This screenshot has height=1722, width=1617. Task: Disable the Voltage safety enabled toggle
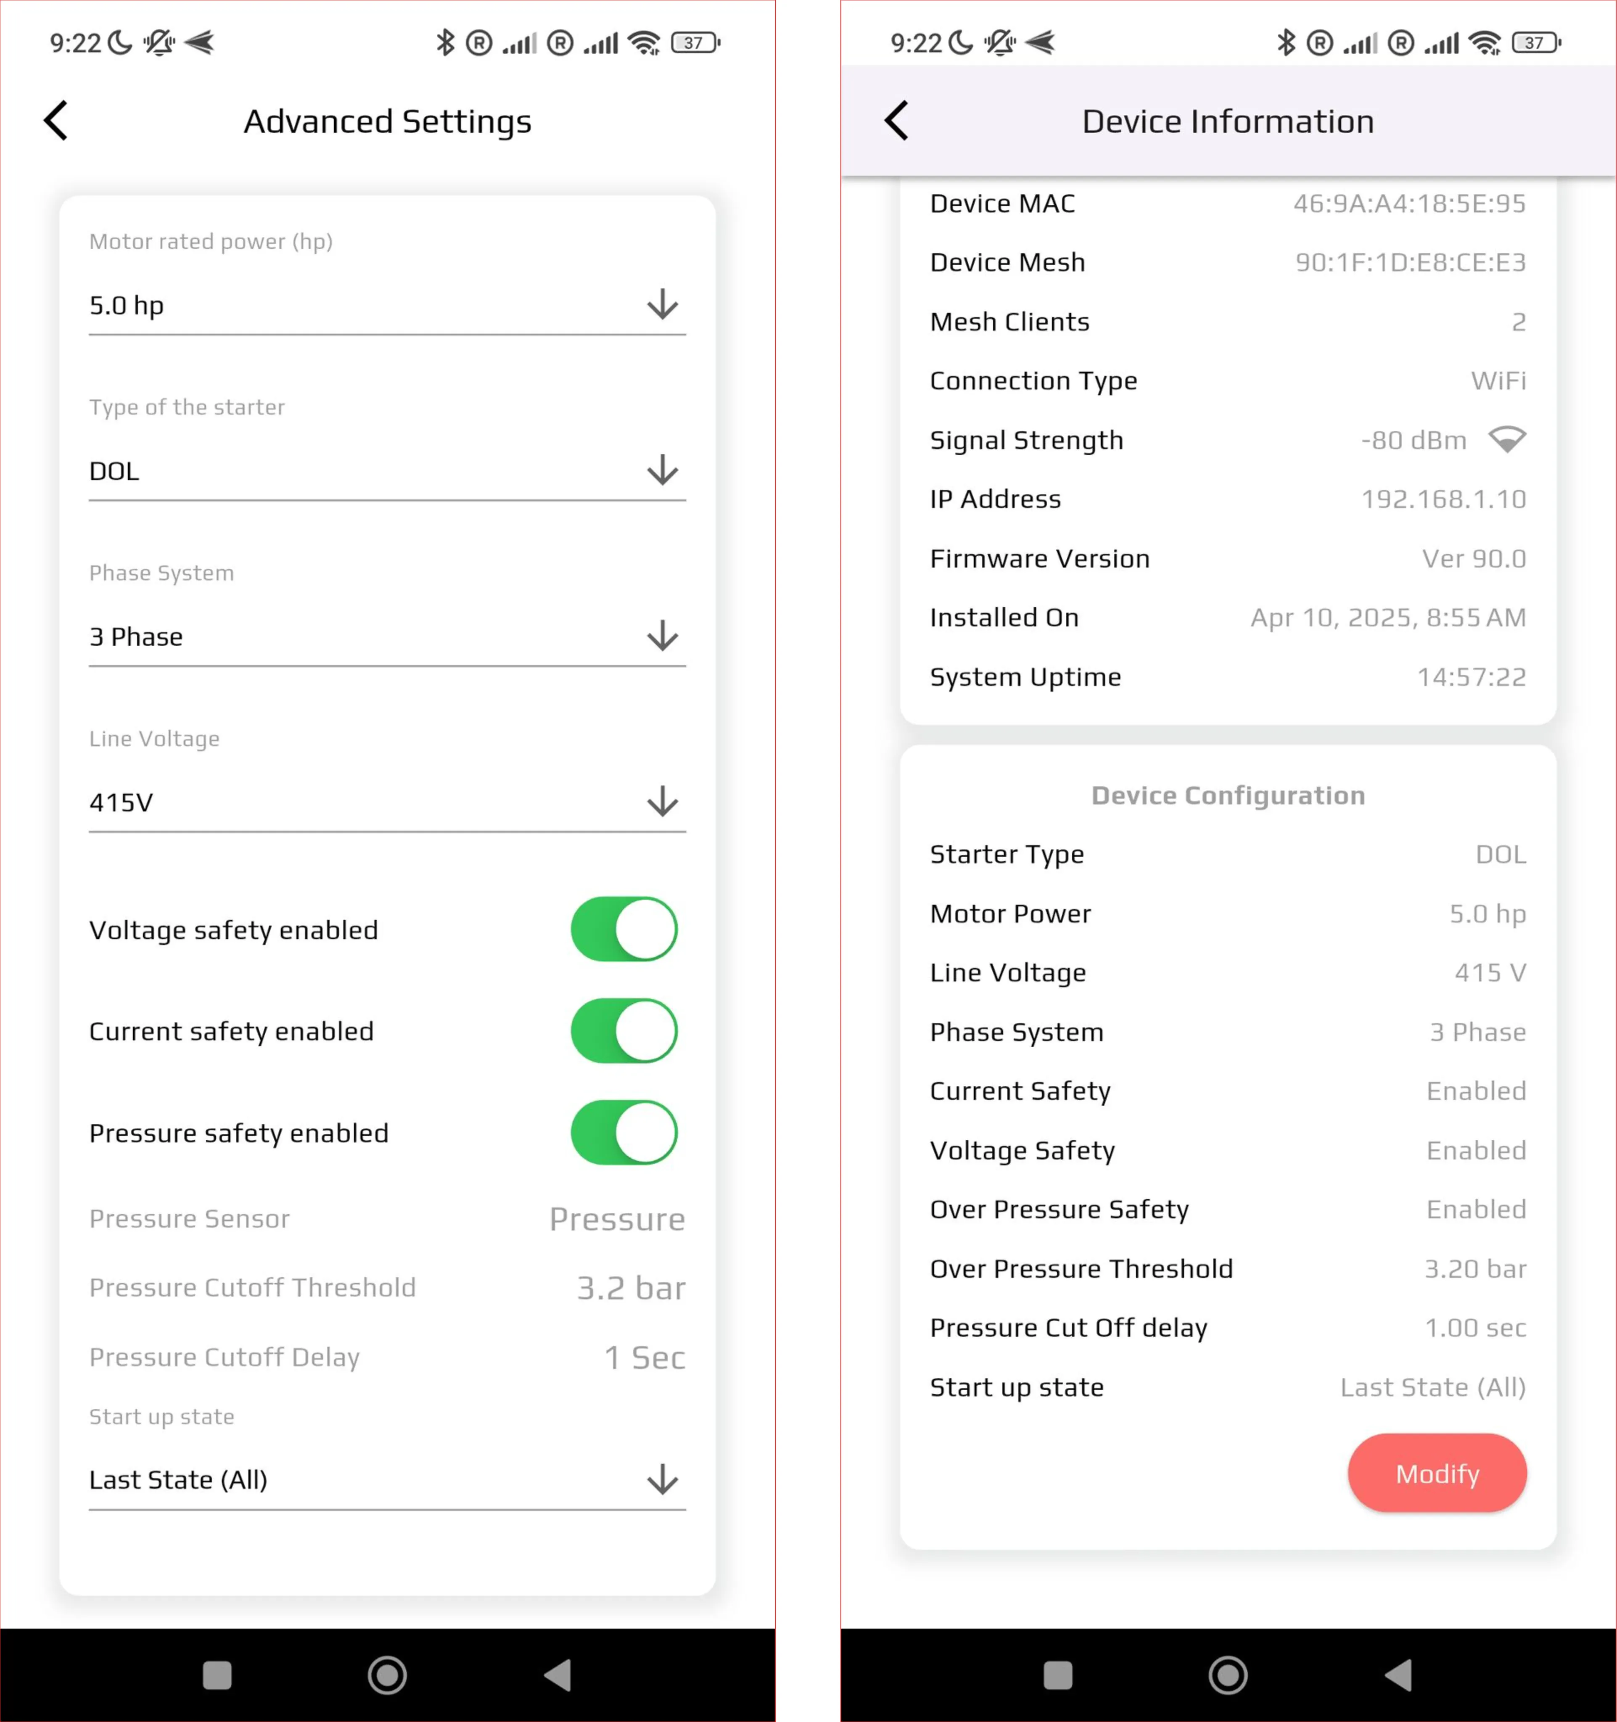pos(624,930)
